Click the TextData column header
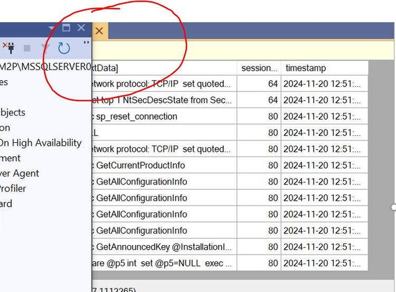The image size is (396, 292). 164,68
